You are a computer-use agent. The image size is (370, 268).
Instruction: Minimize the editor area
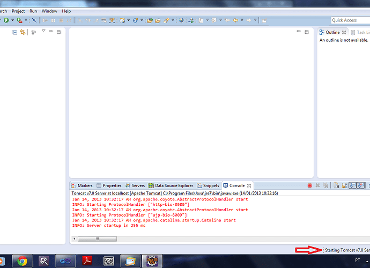(299, 31)
